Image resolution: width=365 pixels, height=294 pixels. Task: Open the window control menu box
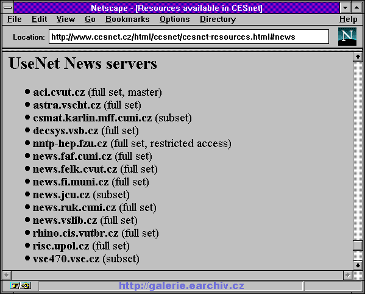[8, 8]
